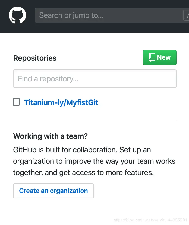Screen dimensions: 189x225
Task: Click the 'MyfistGit' name part of the repo link
Action: point(82,102)
